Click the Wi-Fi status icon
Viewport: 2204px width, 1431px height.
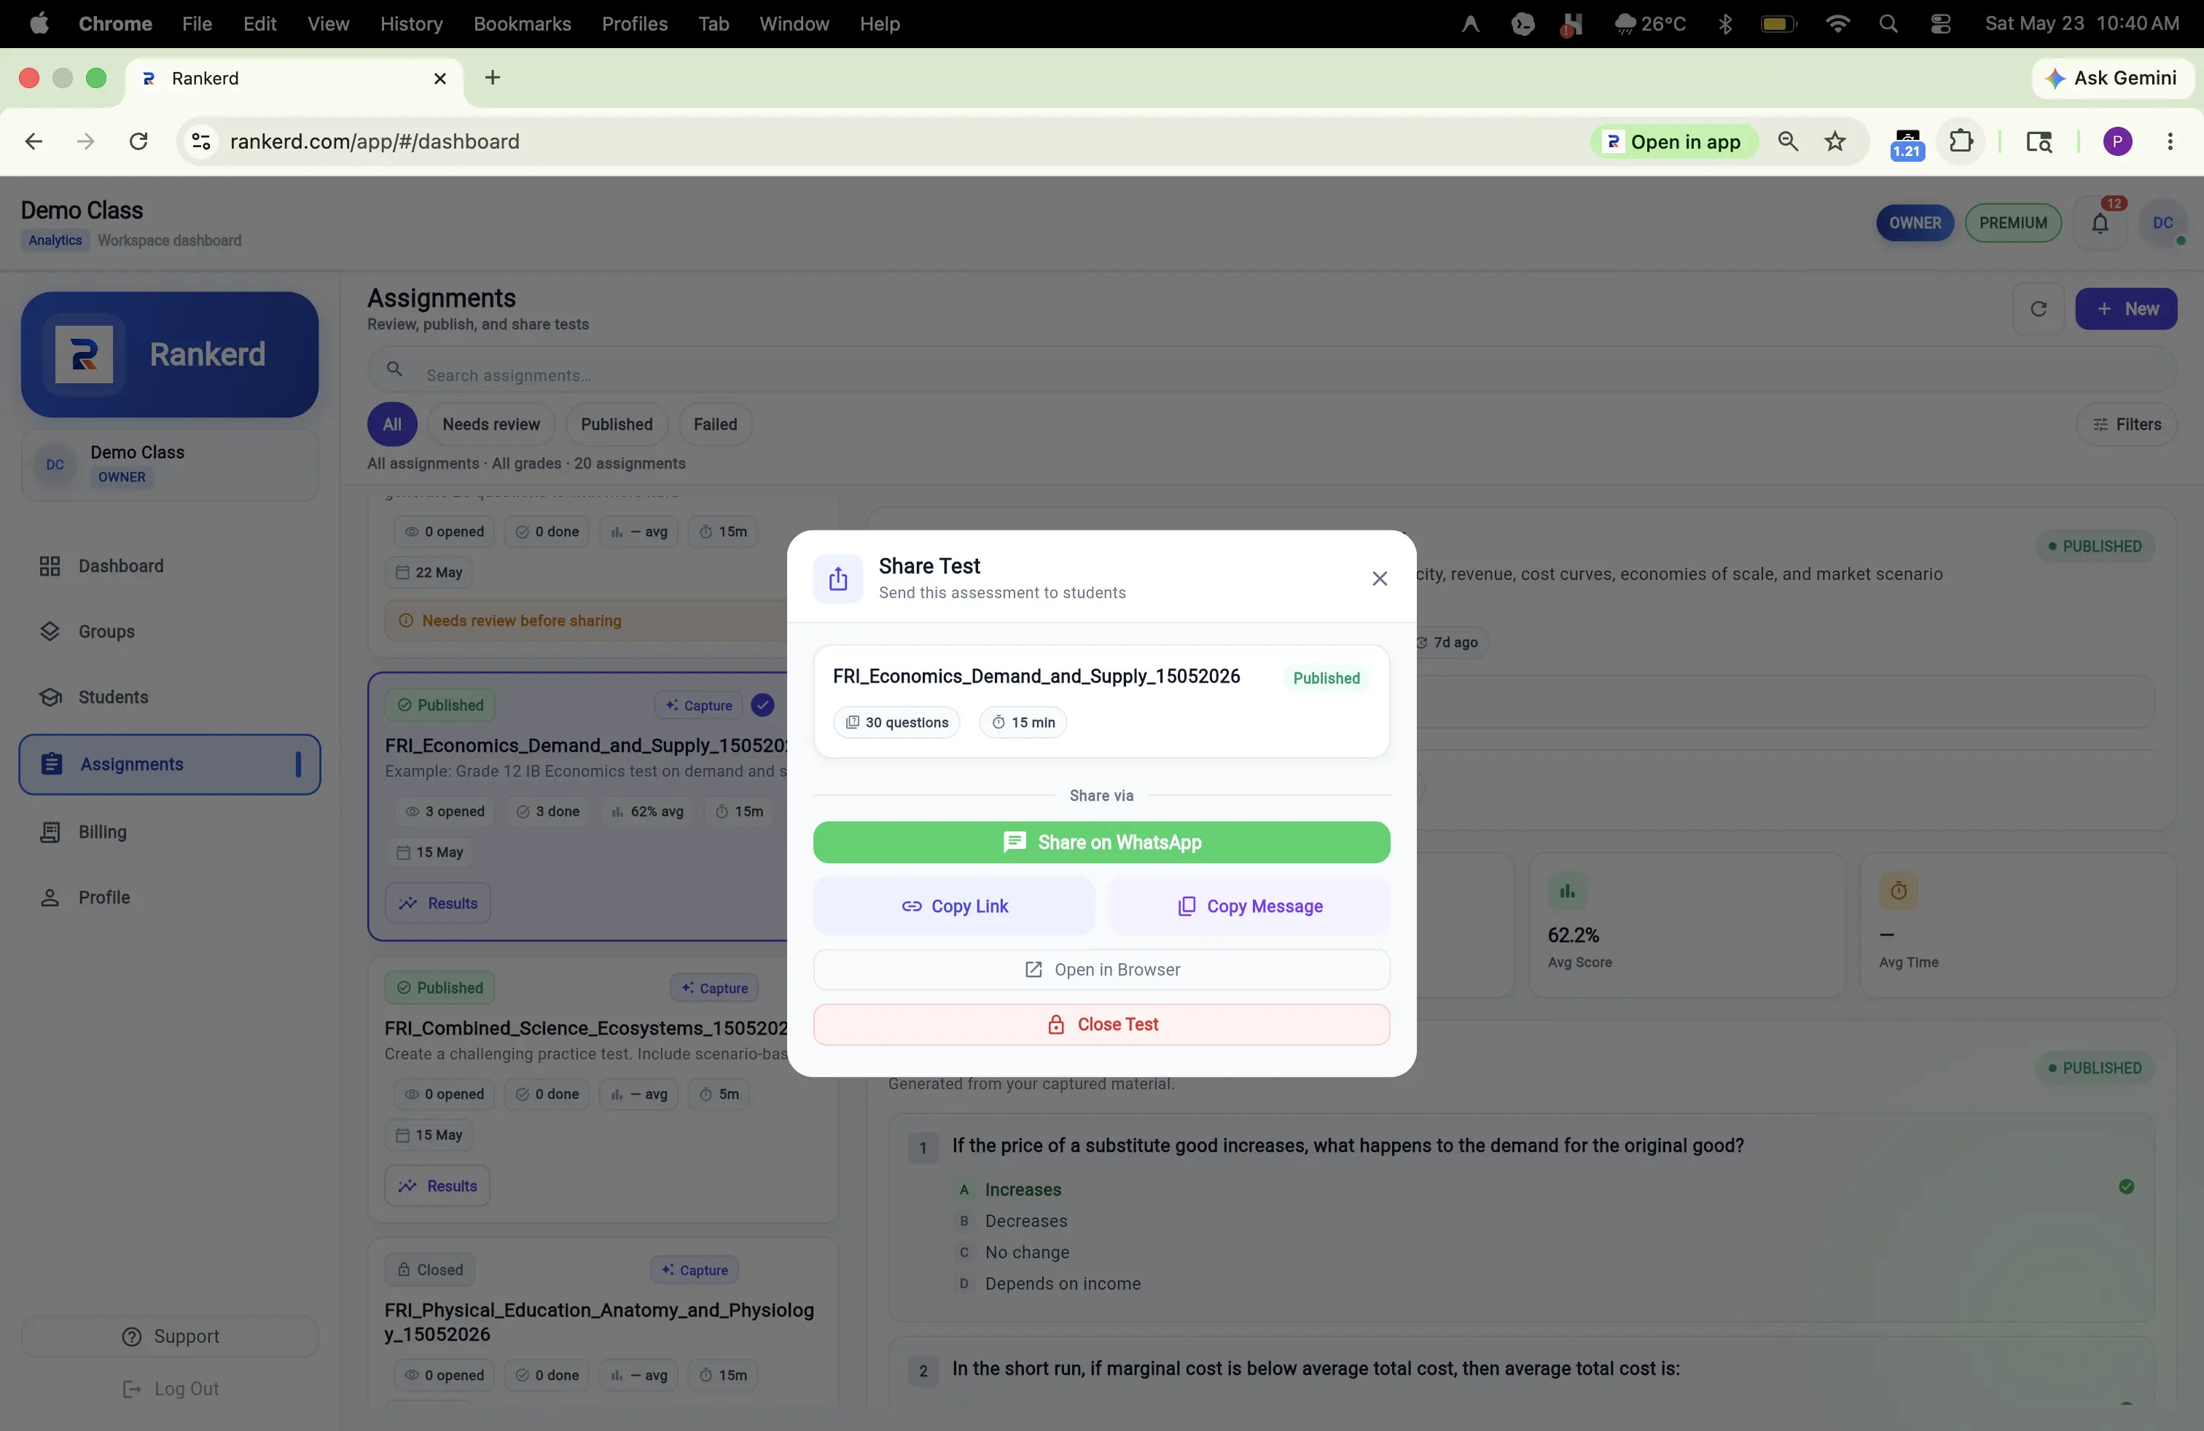1837,24
